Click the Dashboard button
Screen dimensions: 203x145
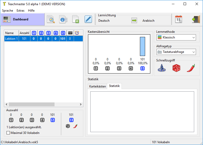(x=23, y=19)
